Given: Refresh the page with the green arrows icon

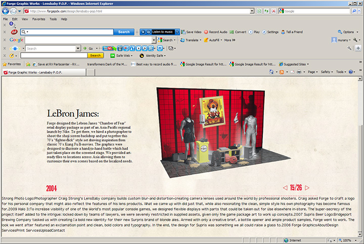Looking at the screenshot, I should [x=266, y=11].
